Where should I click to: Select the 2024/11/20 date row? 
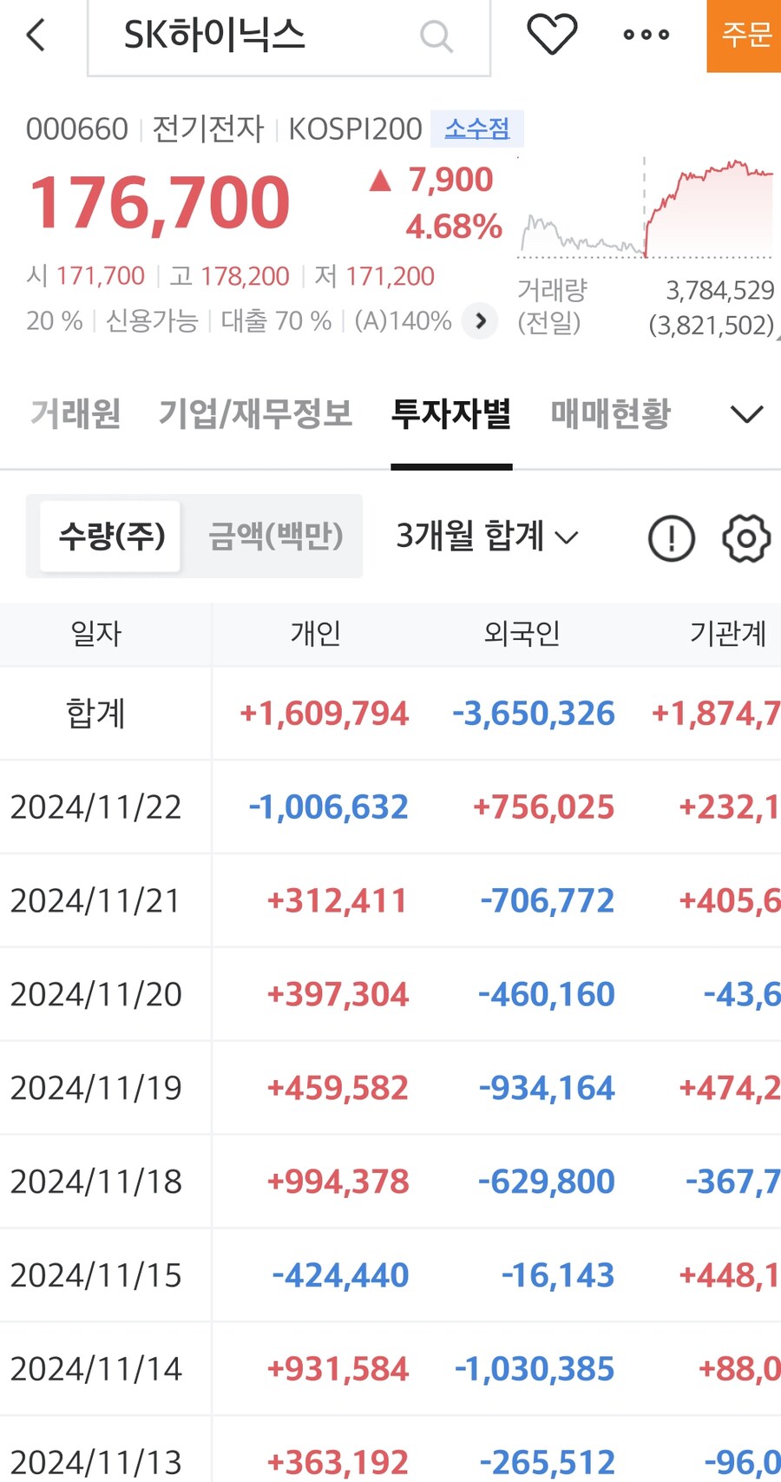(x=95, y=995)
